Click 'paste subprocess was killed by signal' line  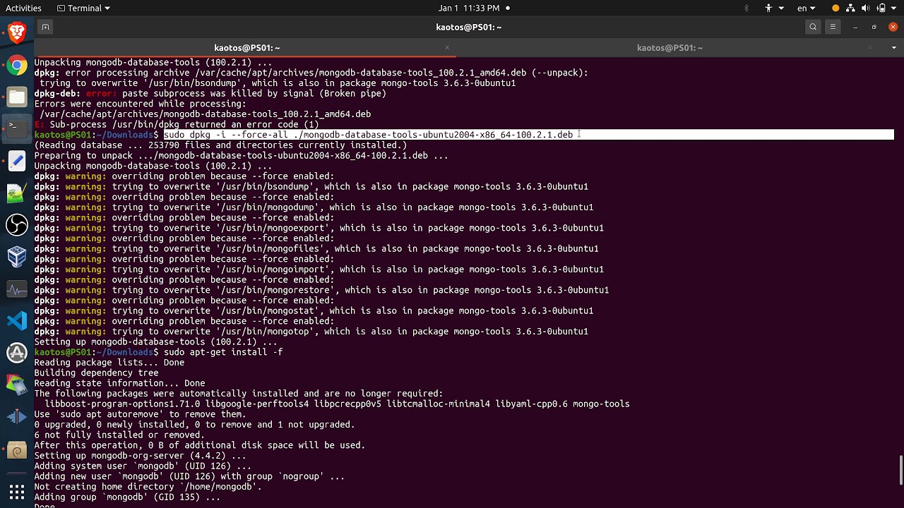210,93
